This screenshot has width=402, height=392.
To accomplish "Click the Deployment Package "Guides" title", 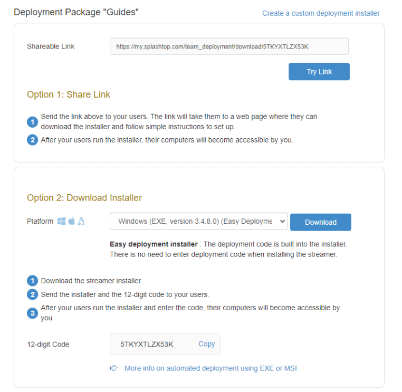I will (76, 12).
